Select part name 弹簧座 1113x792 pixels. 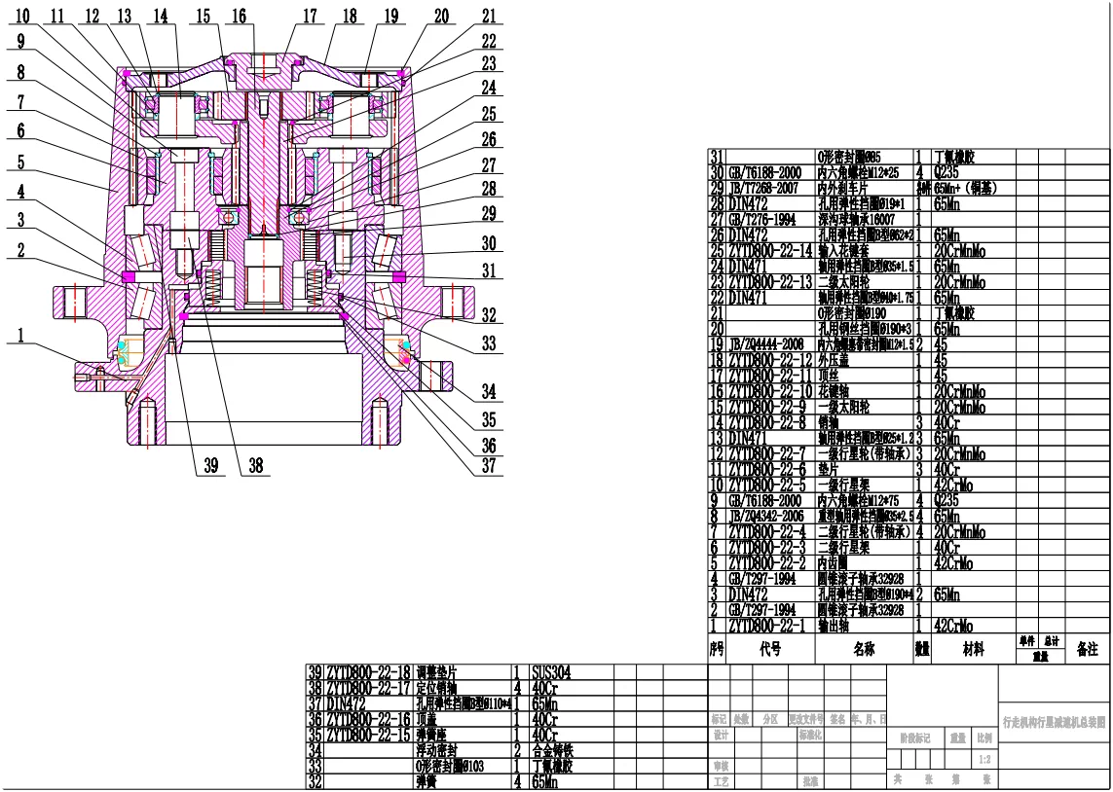431,734
